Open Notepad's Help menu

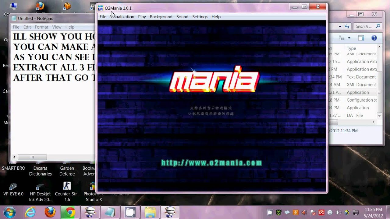70,27
